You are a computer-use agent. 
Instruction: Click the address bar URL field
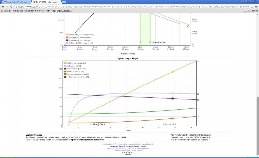[x=129, y=6]
